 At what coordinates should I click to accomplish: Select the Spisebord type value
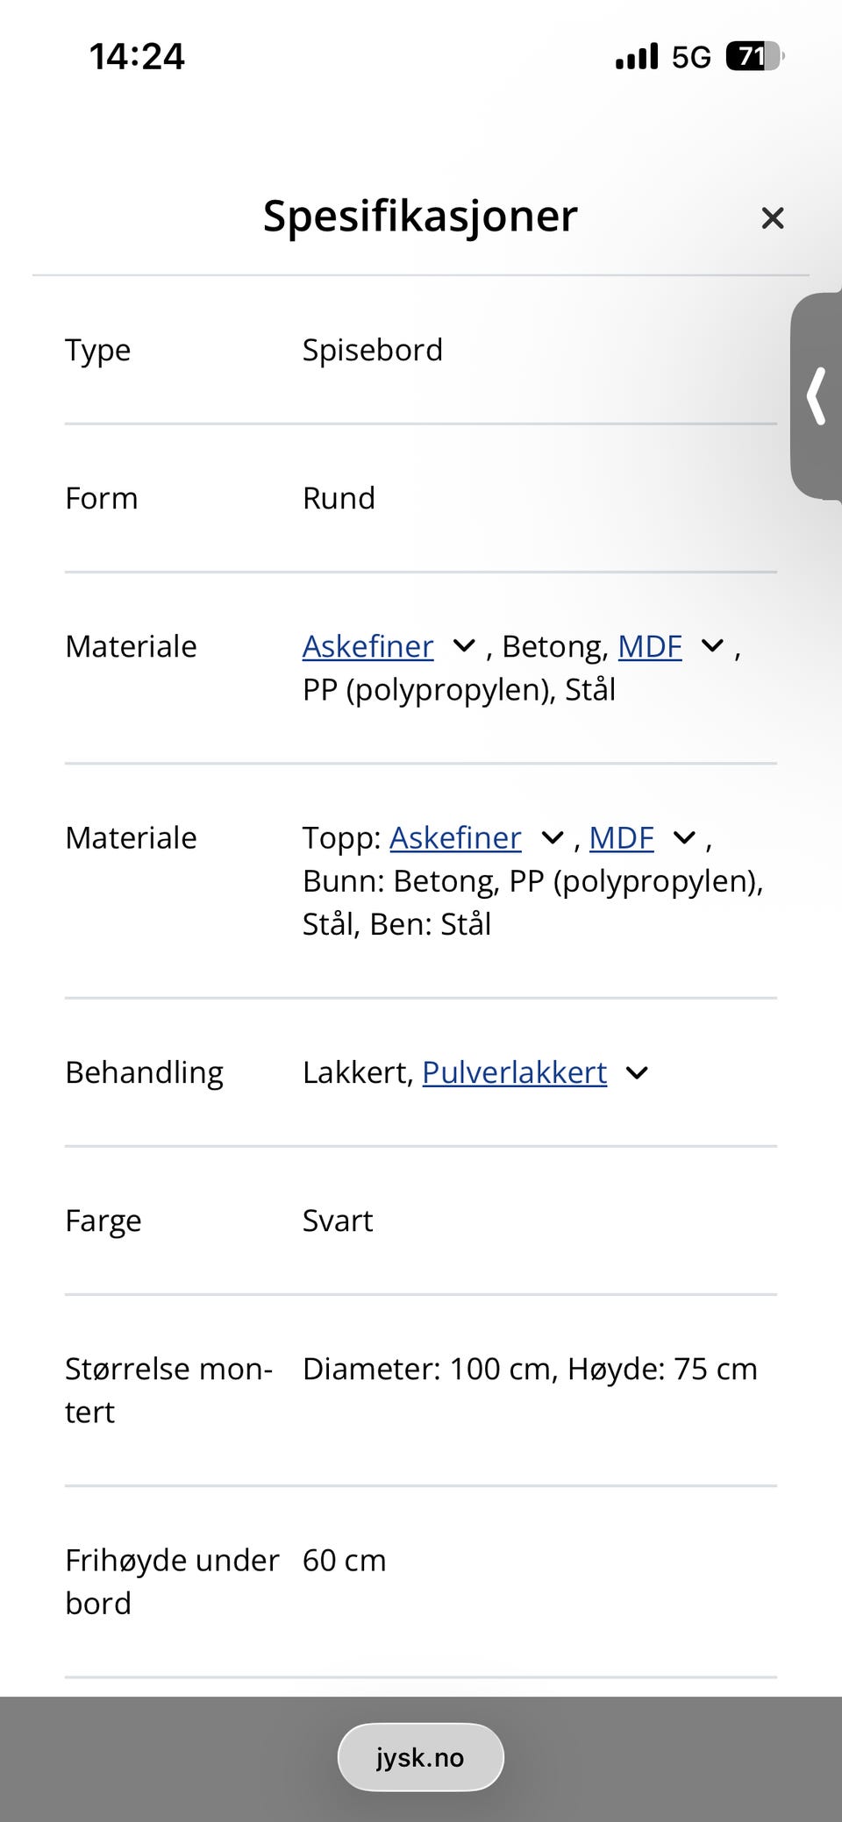[373, 350]
